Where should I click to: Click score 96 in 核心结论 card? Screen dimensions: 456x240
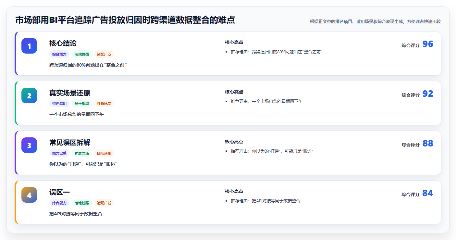428,44
